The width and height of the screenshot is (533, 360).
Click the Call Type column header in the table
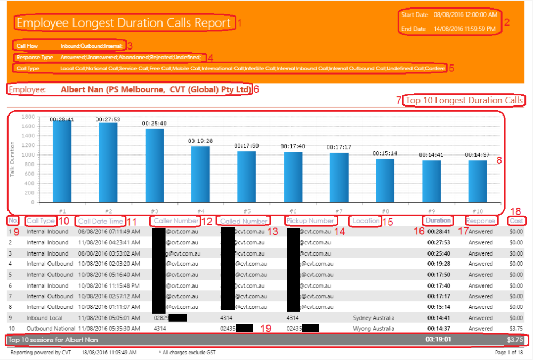tap(41, 221)
